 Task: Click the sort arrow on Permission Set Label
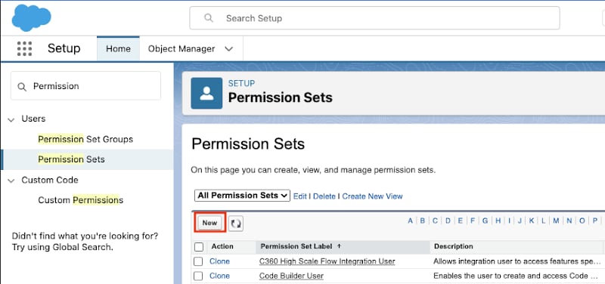click(x=339, y=245)
